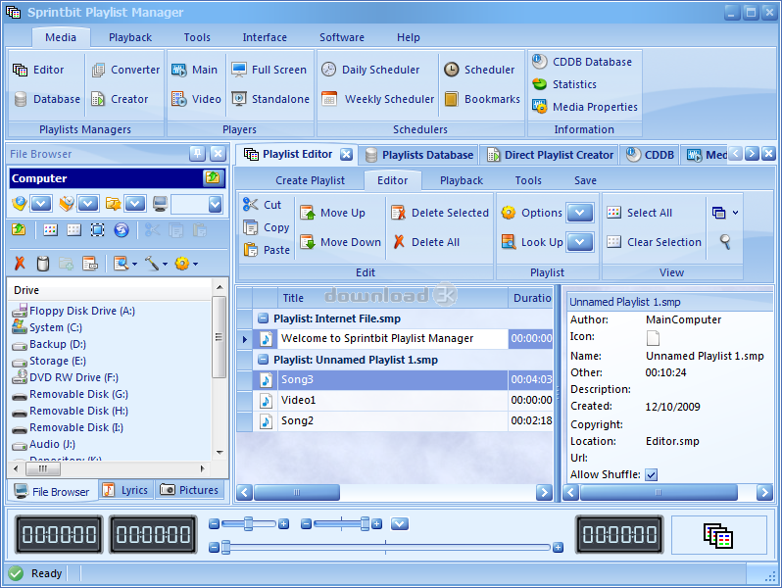Adjust the seek position slider handle
Screen dimensions: 782x588
[226, 547]
